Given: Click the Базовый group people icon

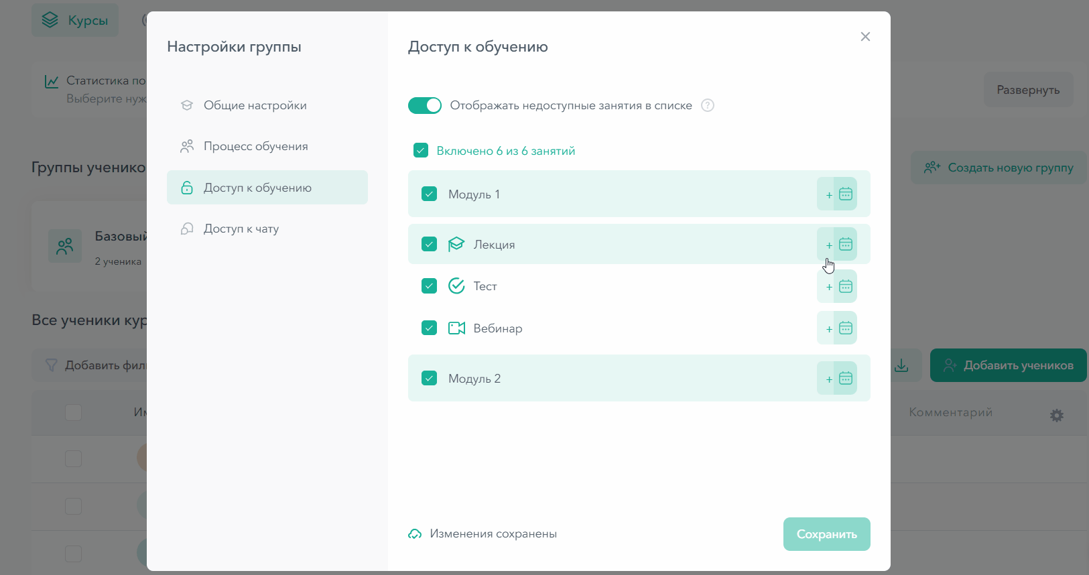Looking at the screenshot, I should click(x=65, y=246).
